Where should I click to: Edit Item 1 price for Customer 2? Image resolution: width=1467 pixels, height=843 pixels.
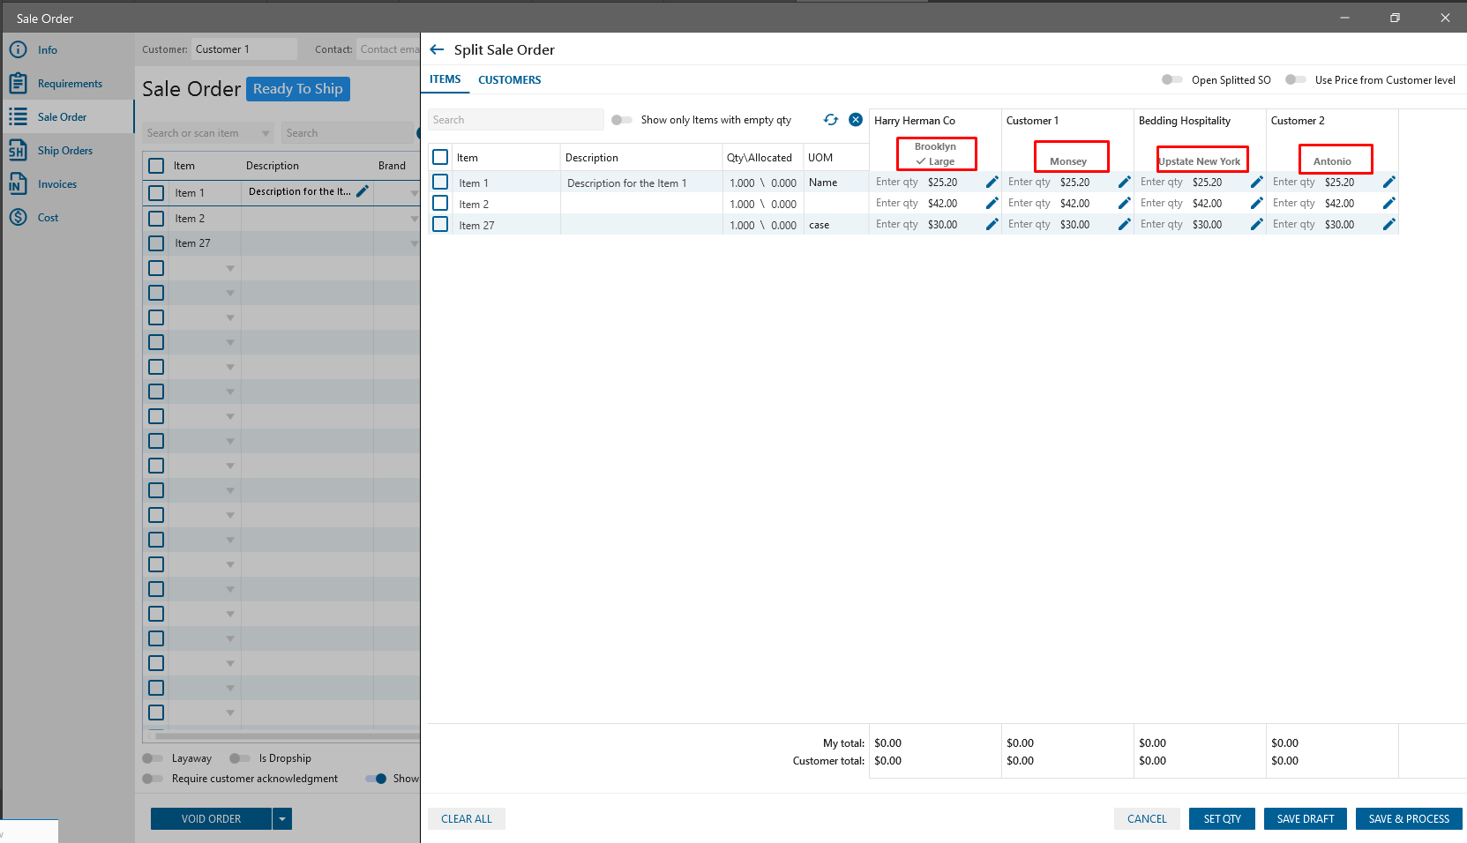point(1388,182)
